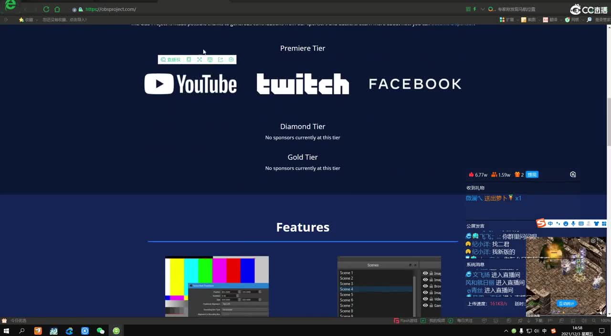Click the Flash游戏 status bar button
The image size is (611, 336).
(406, 321)
